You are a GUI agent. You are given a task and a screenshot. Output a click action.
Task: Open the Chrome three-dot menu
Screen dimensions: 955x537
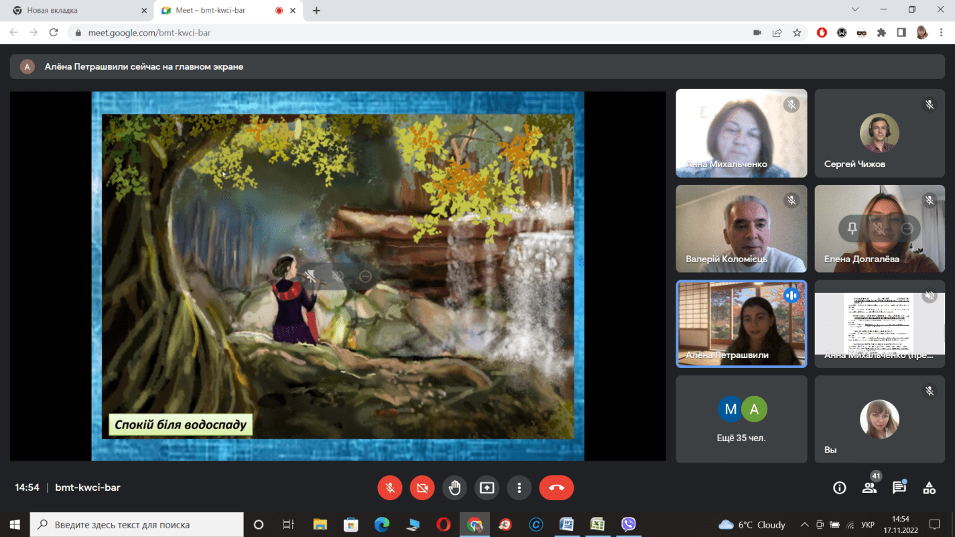[x=942, y=32]
